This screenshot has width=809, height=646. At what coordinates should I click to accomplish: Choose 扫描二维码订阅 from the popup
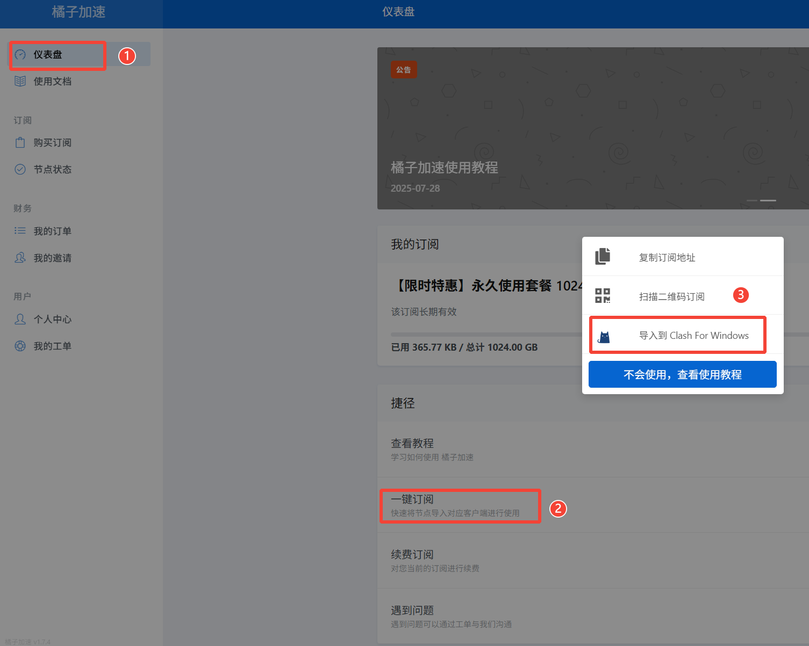pyautogui.click(x=671, y=296)
